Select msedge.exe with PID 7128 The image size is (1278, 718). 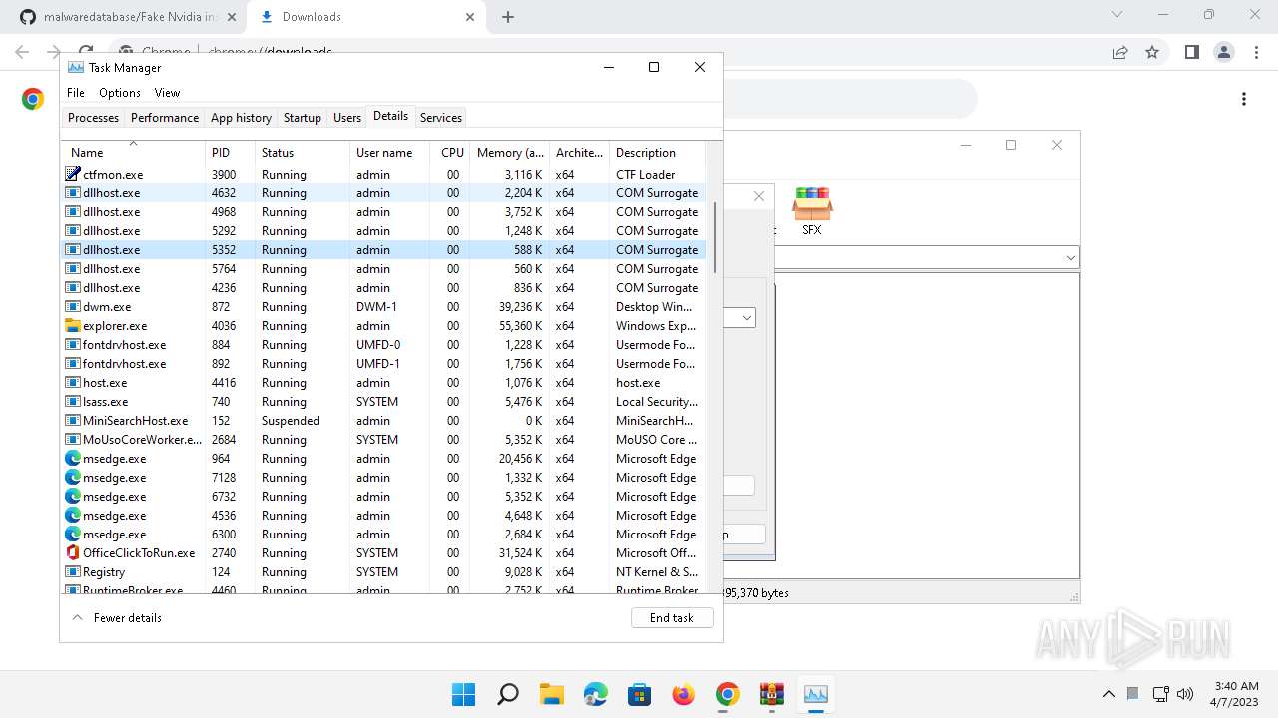tap(384, 478)
